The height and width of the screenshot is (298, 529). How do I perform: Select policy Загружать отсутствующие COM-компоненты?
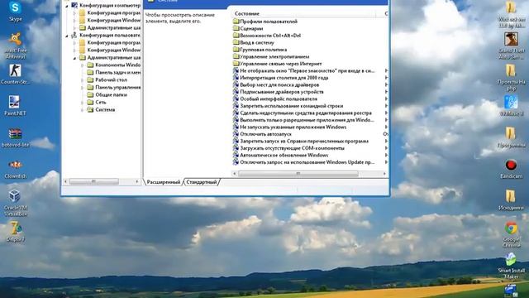288,148
